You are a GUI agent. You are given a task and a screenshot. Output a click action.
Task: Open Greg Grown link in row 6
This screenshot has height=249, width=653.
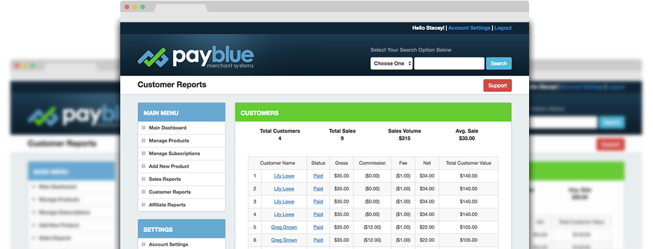click(x=284, y=240)
